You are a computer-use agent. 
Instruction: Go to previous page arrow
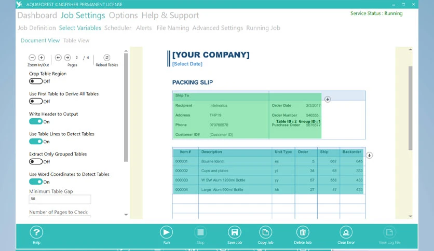pyautogui.click(x=58, y=58)
